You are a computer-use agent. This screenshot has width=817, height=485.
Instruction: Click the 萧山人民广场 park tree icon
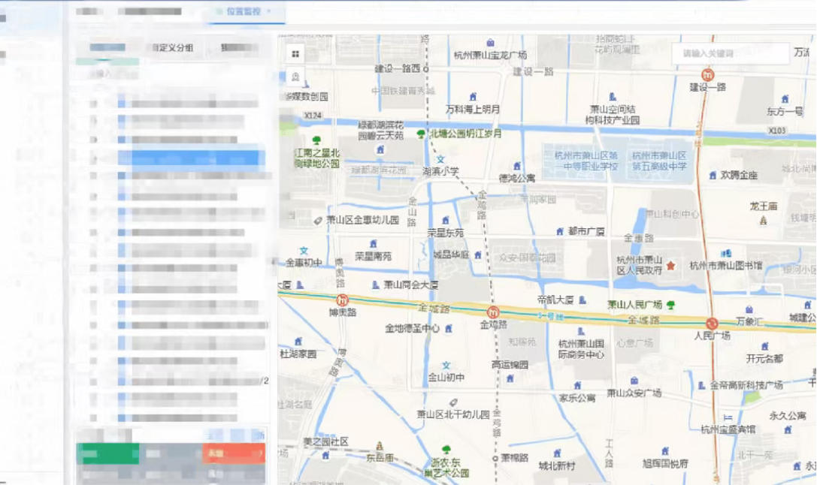coord(670,305)
